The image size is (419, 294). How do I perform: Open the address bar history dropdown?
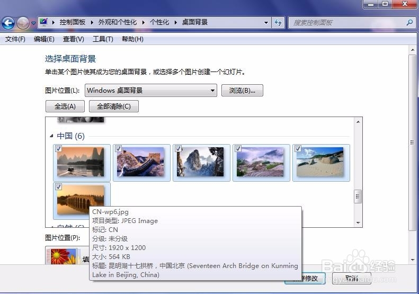pyautogui.click(x=266, y=23)
